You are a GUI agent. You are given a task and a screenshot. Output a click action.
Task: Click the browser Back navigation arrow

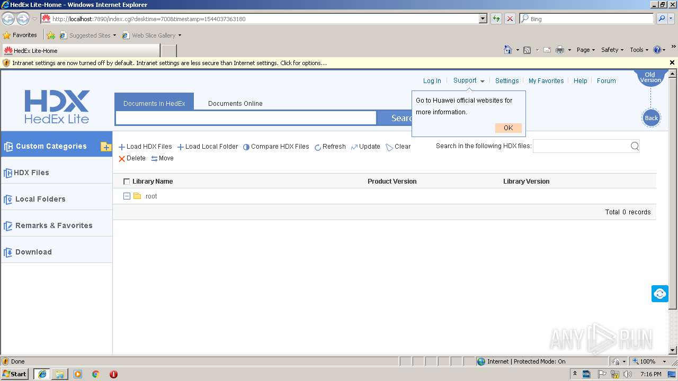click(x=8, y=19)
